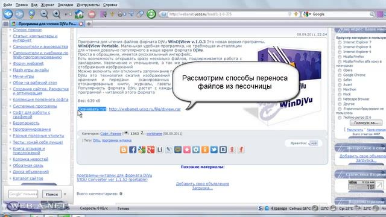Open the DjVu tag link

[96, 140]
